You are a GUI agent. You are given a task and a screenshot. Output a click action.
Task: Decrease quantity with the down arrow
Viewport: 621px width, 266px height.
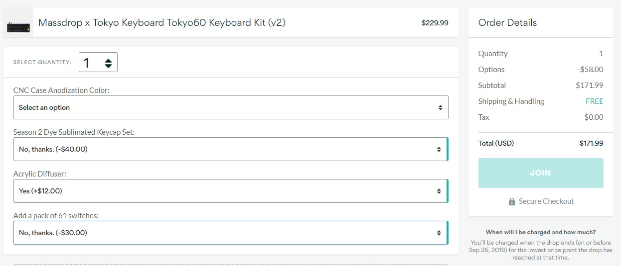108,66
